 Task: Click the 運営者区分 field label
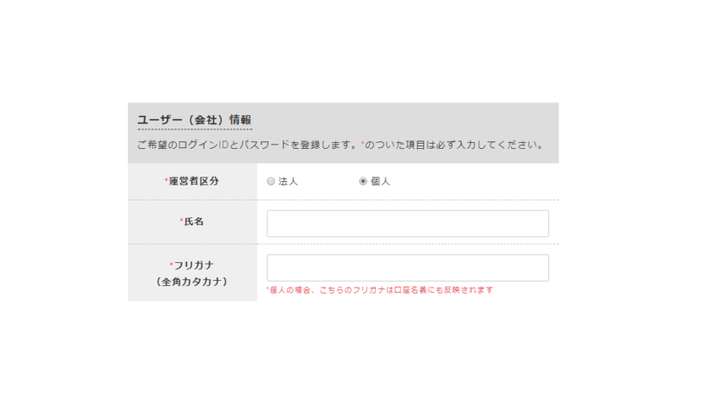194,181
